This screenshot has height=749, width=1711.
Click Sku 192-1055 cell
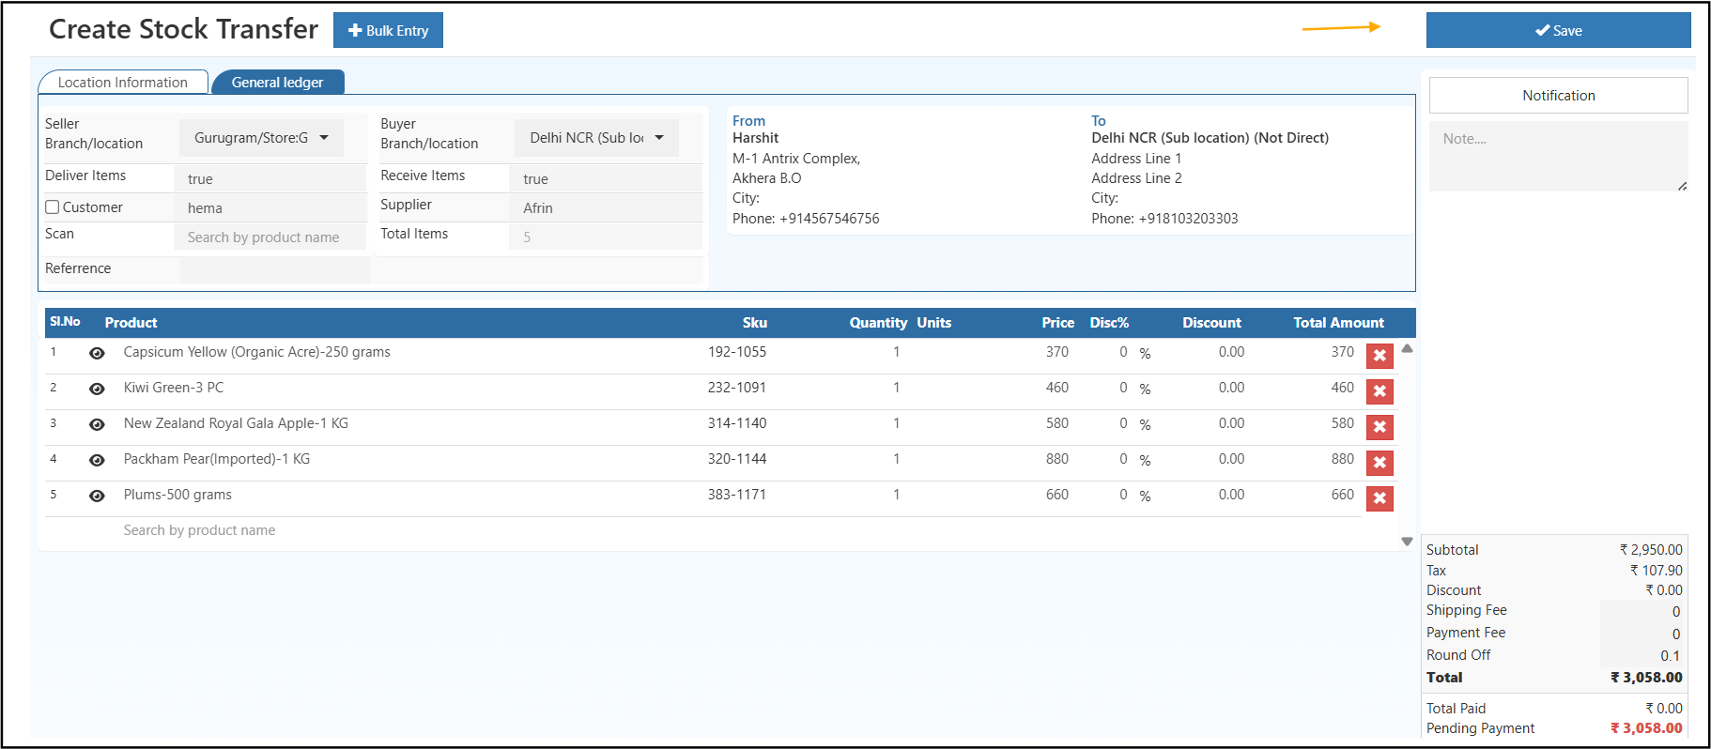point(737,352)
